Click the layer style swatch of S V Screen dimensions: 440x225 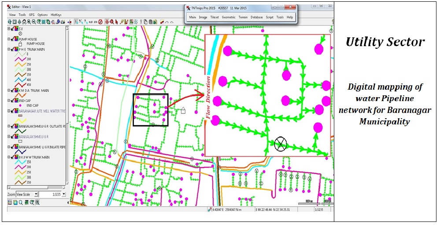16,28
